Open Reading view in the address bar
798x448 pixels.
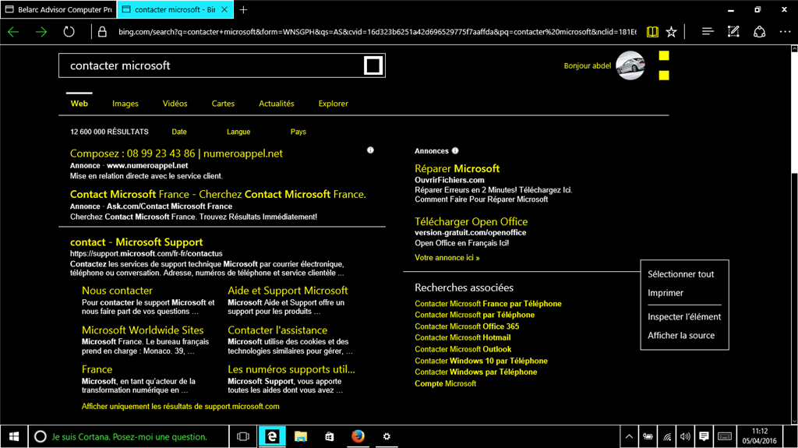click(x=652, y=32)
